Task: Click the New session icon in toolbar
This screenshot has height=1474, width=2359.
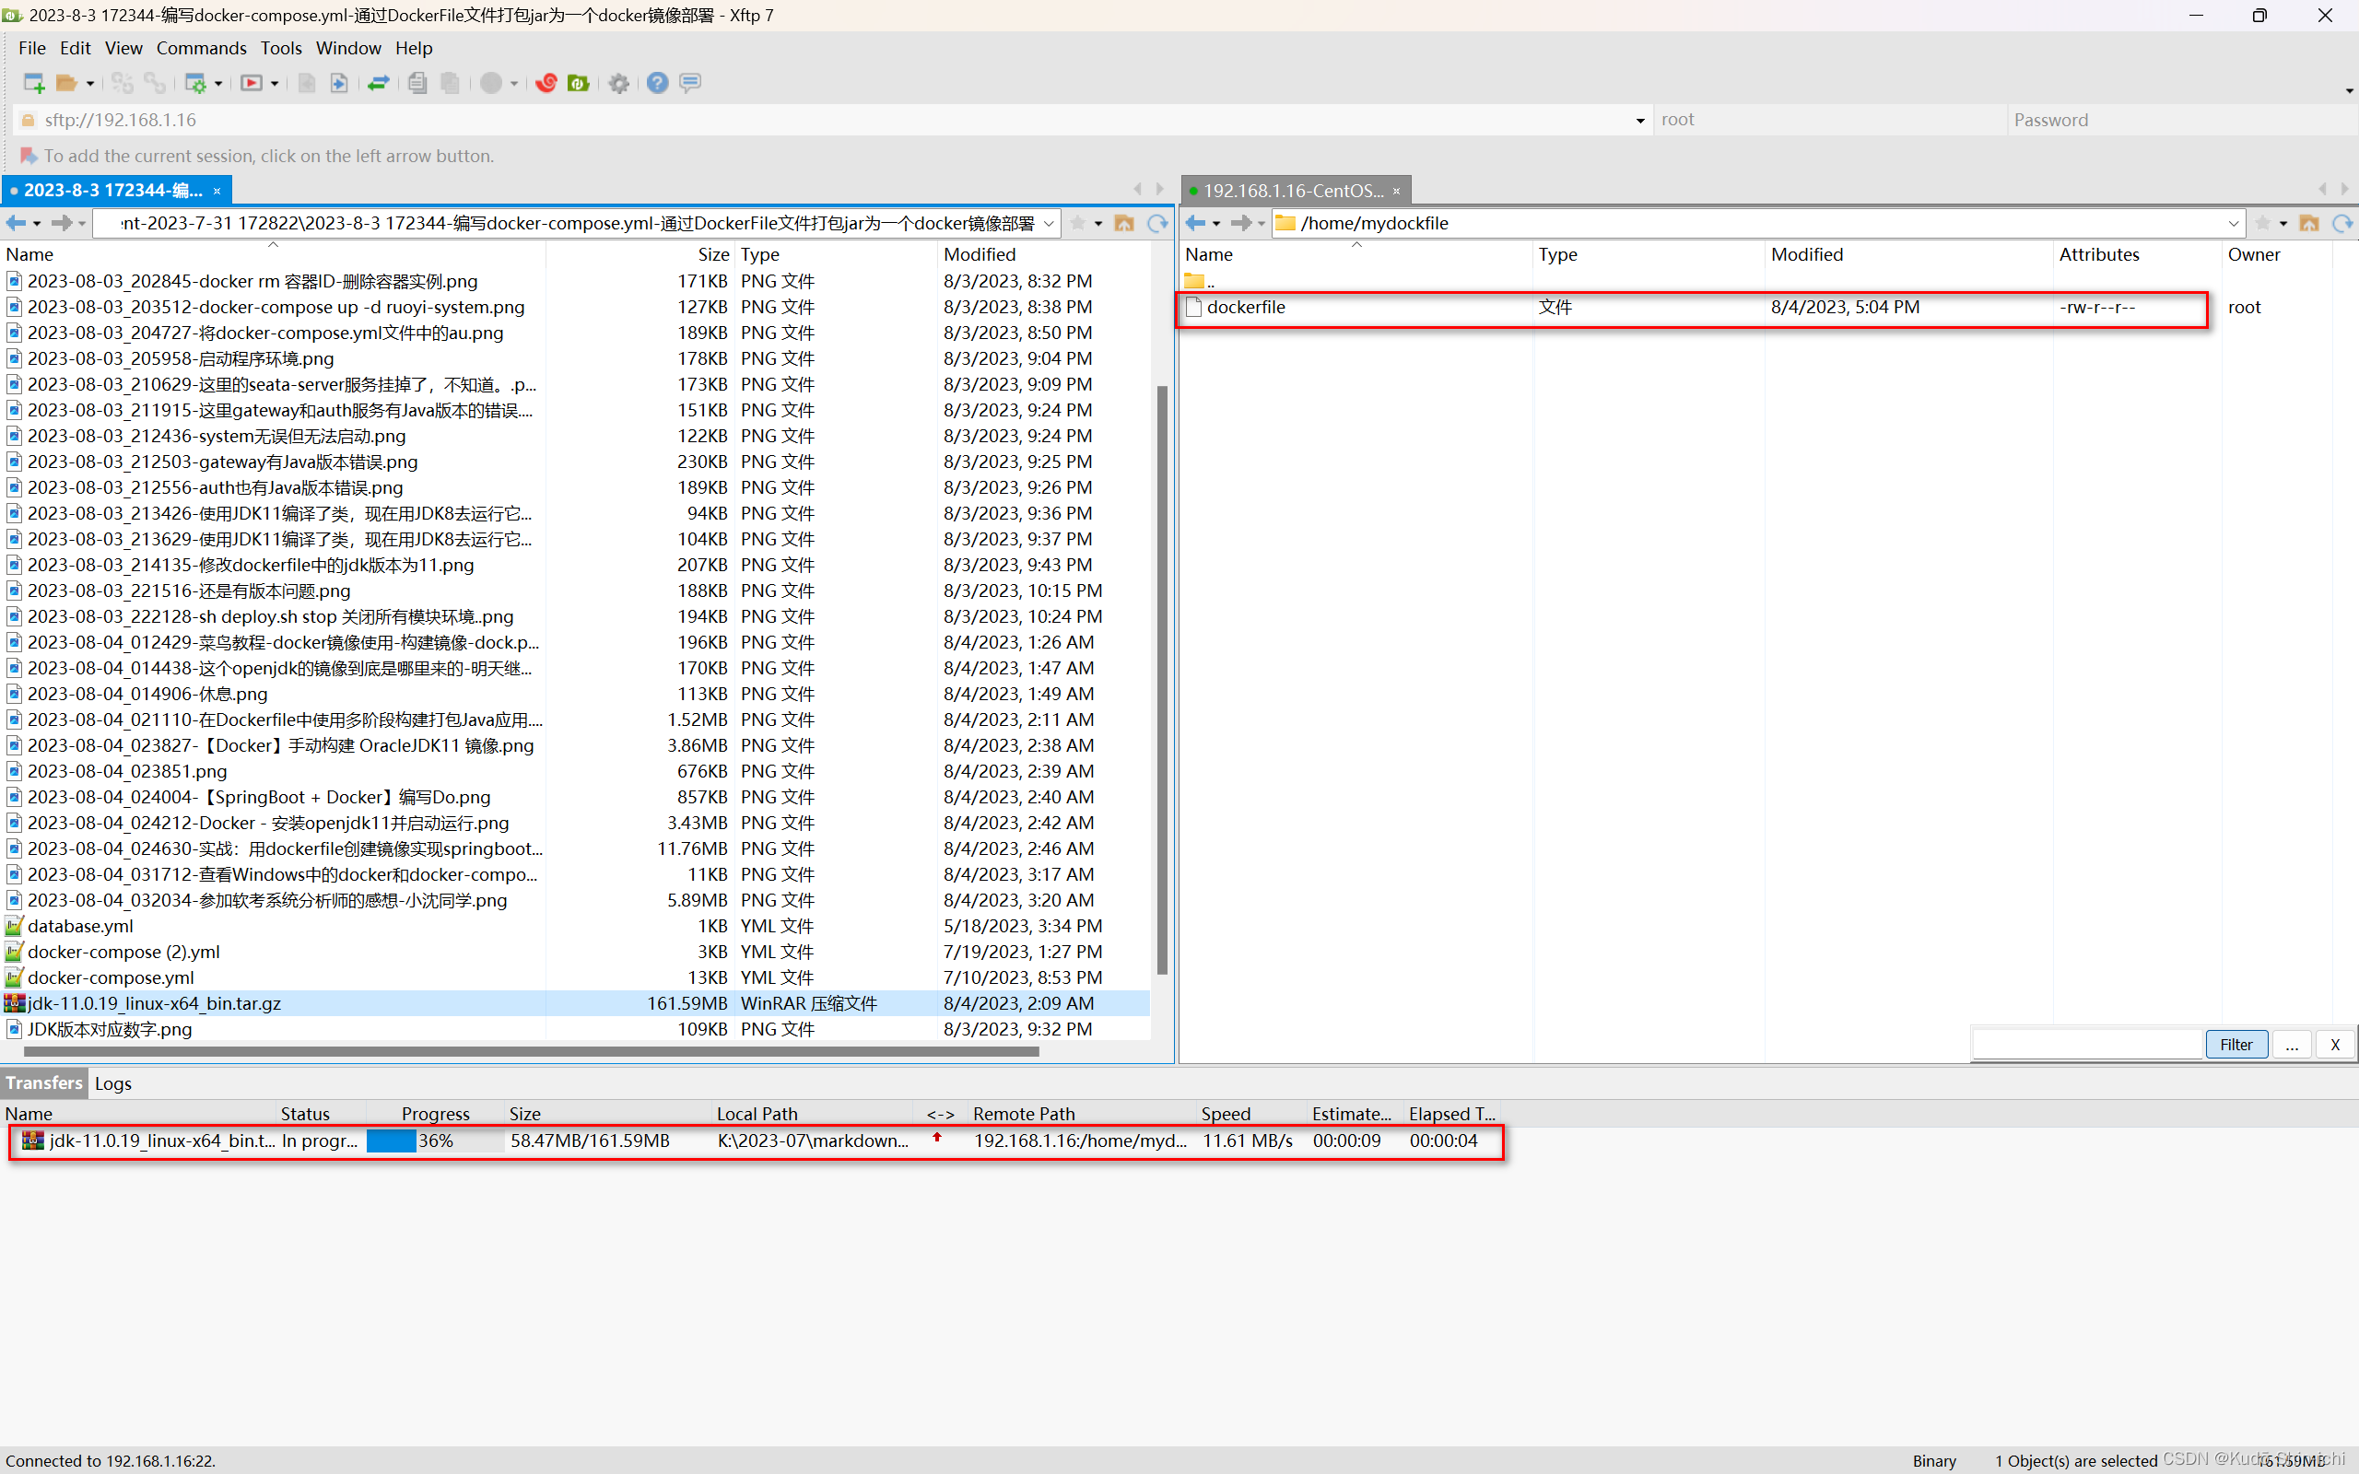Action: [x=34, y=83]
